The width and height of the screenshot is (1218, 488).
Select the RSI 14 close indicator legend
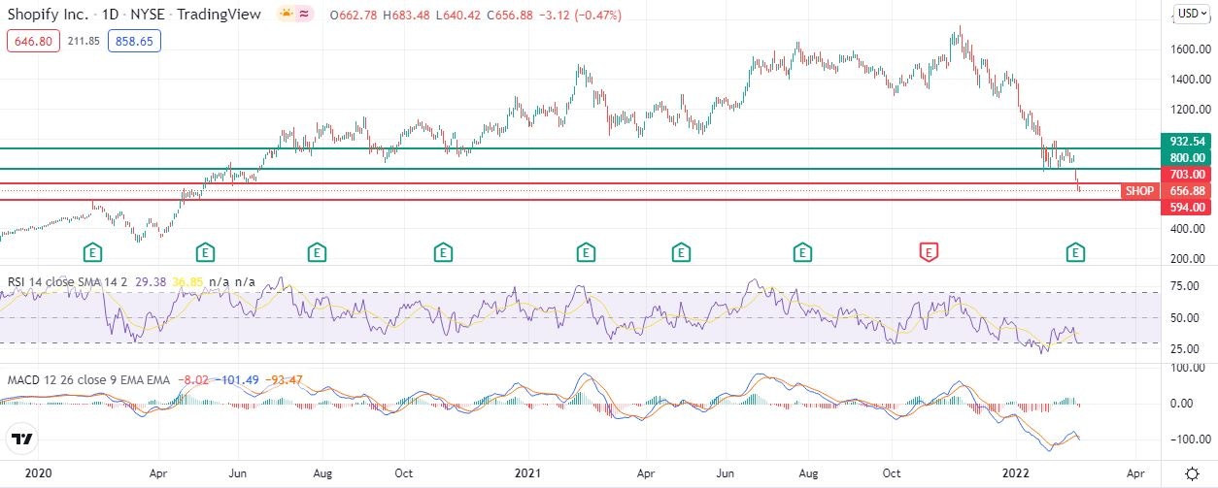pos(66,281)
